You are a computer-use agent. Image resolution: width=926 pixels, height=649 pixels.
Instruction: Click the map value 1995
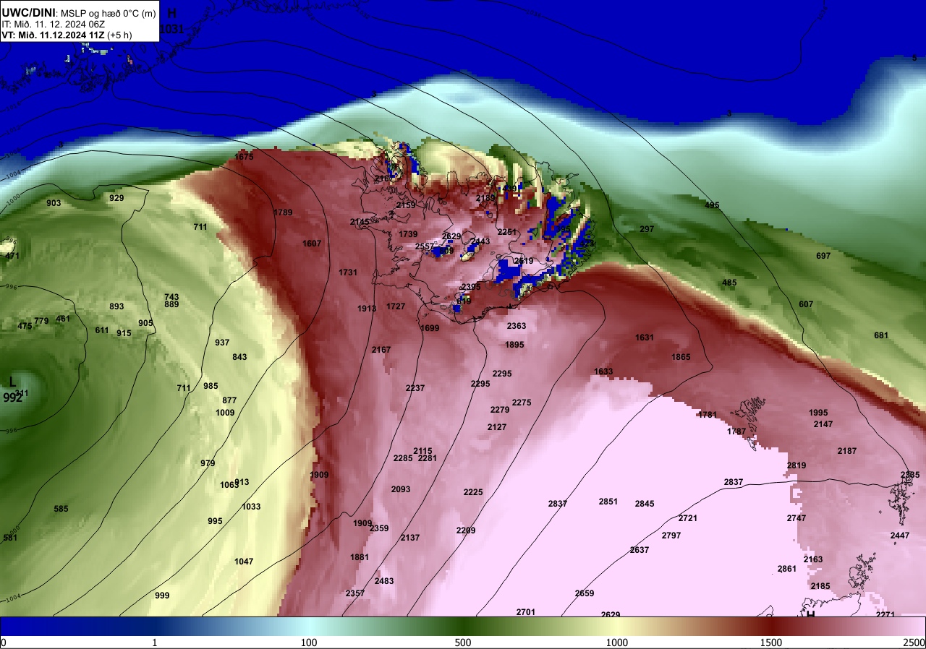tap(818, 413)
